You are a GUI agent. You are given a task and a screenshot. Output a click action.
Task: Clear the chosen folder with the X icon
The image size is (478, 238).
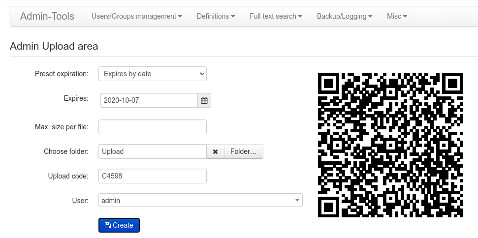click(215, 151)
